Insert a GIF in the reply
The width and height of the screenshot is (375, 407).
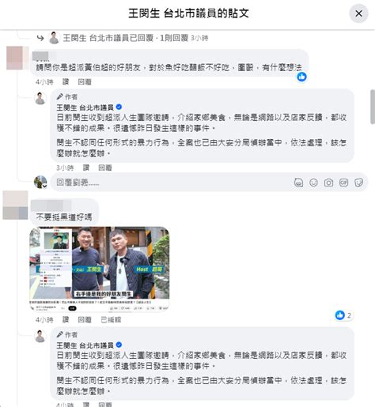click(343, 183)
